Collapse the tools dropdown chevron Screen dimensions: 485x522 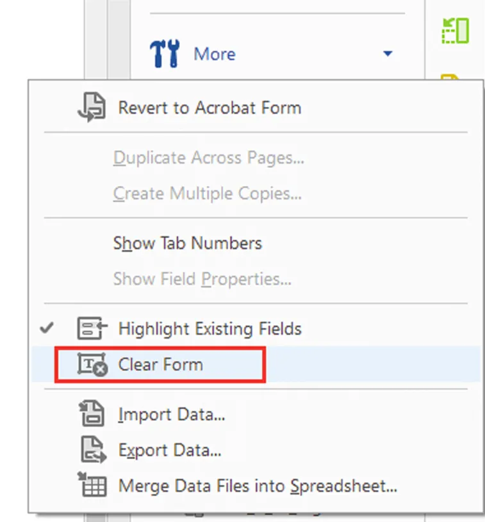pyautogui.click(x=388, y=55)
